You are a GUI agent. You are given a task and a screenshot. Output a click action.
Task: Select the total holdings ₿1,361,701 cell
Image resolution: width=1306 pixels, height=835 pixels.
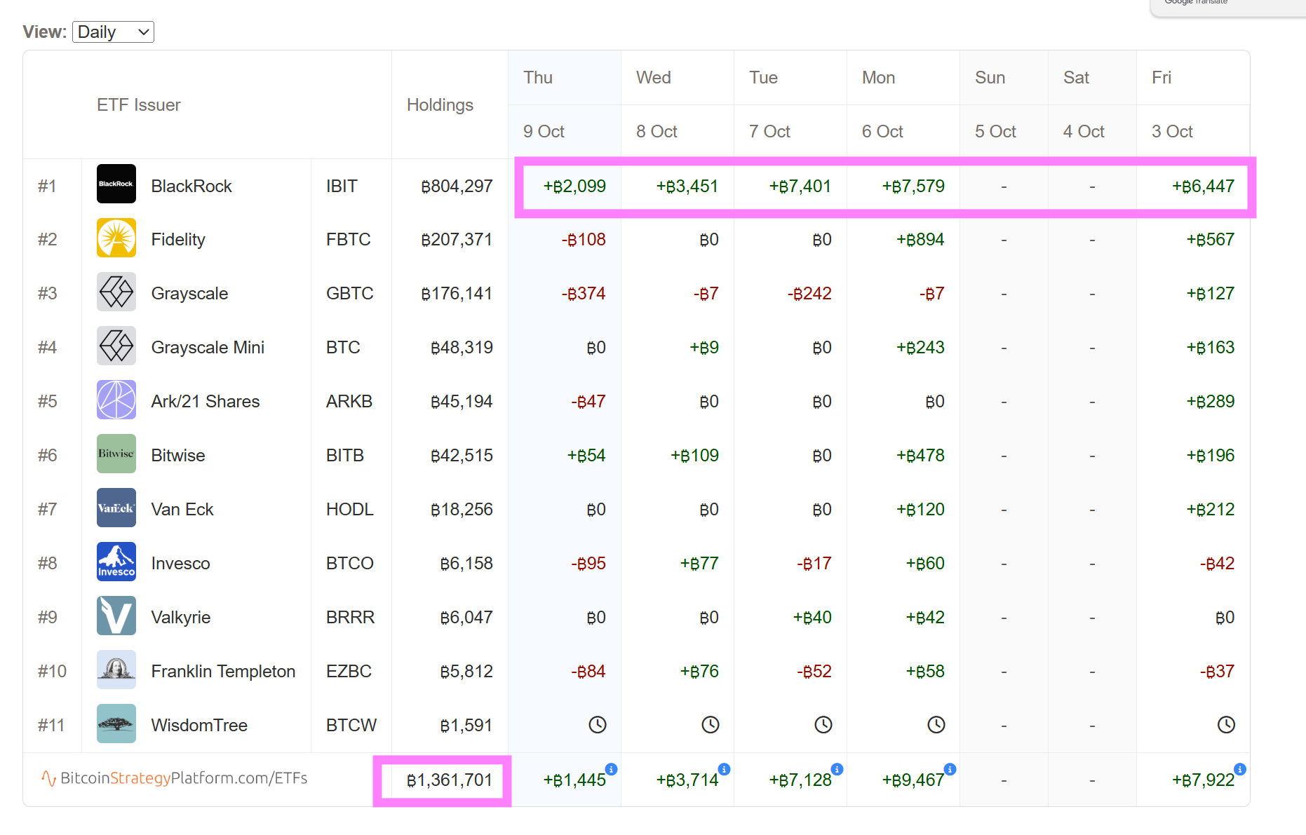pos(449,780)
